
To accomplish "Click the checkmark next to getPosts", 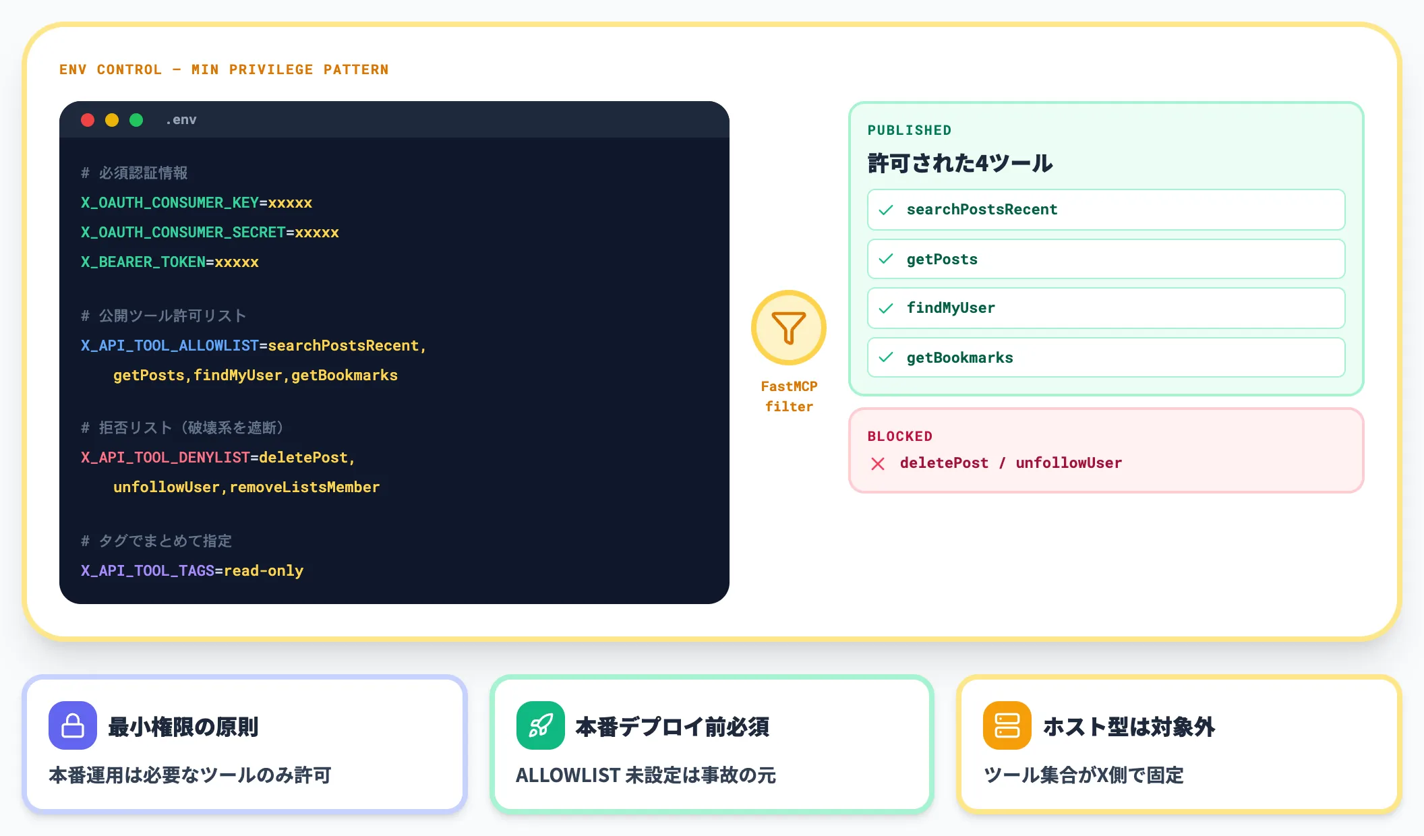I will point(886,259).
